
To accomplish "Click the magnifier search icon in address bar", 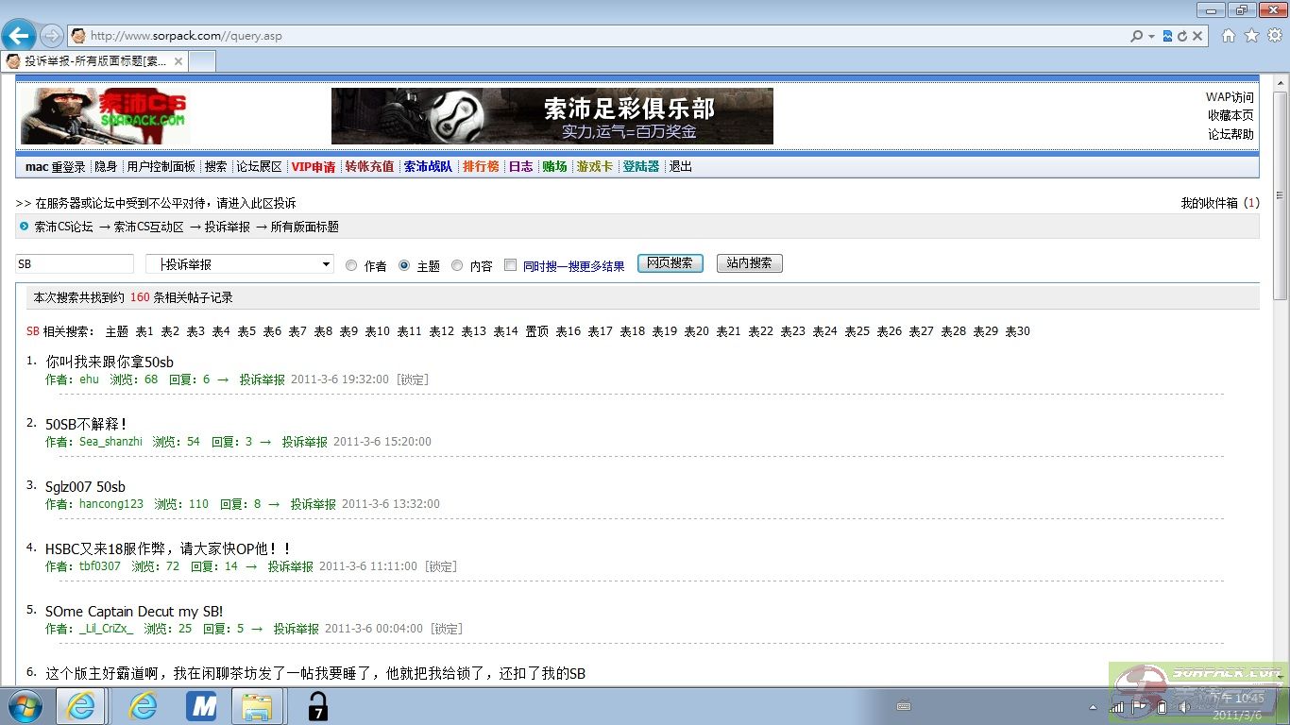I will click(1137, 36).
